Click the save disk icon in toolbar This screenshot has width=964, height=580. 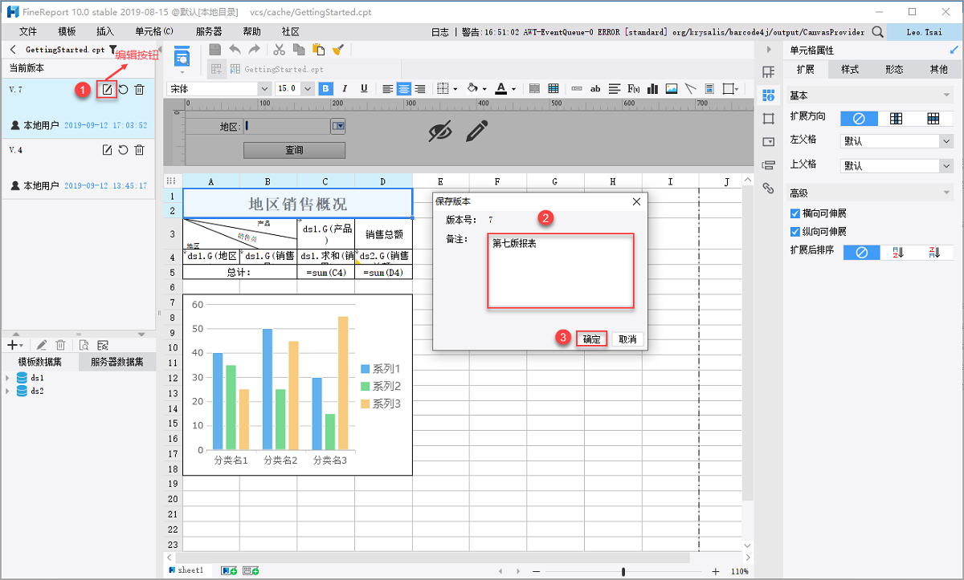coord(215,50)
